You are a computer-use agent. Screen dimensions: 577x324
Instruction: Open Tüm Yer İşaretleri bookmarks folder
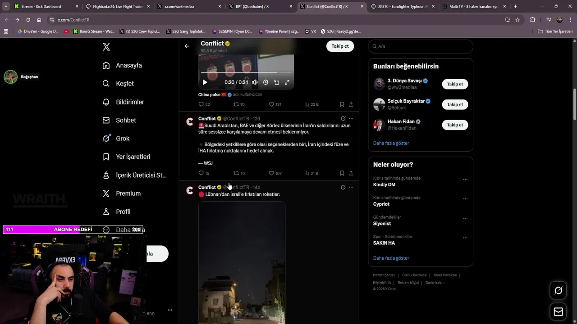[x=555, y=31]
